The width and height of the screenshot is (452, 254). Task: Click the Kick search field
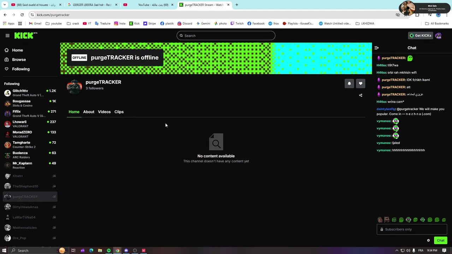(x=226, y=36)
